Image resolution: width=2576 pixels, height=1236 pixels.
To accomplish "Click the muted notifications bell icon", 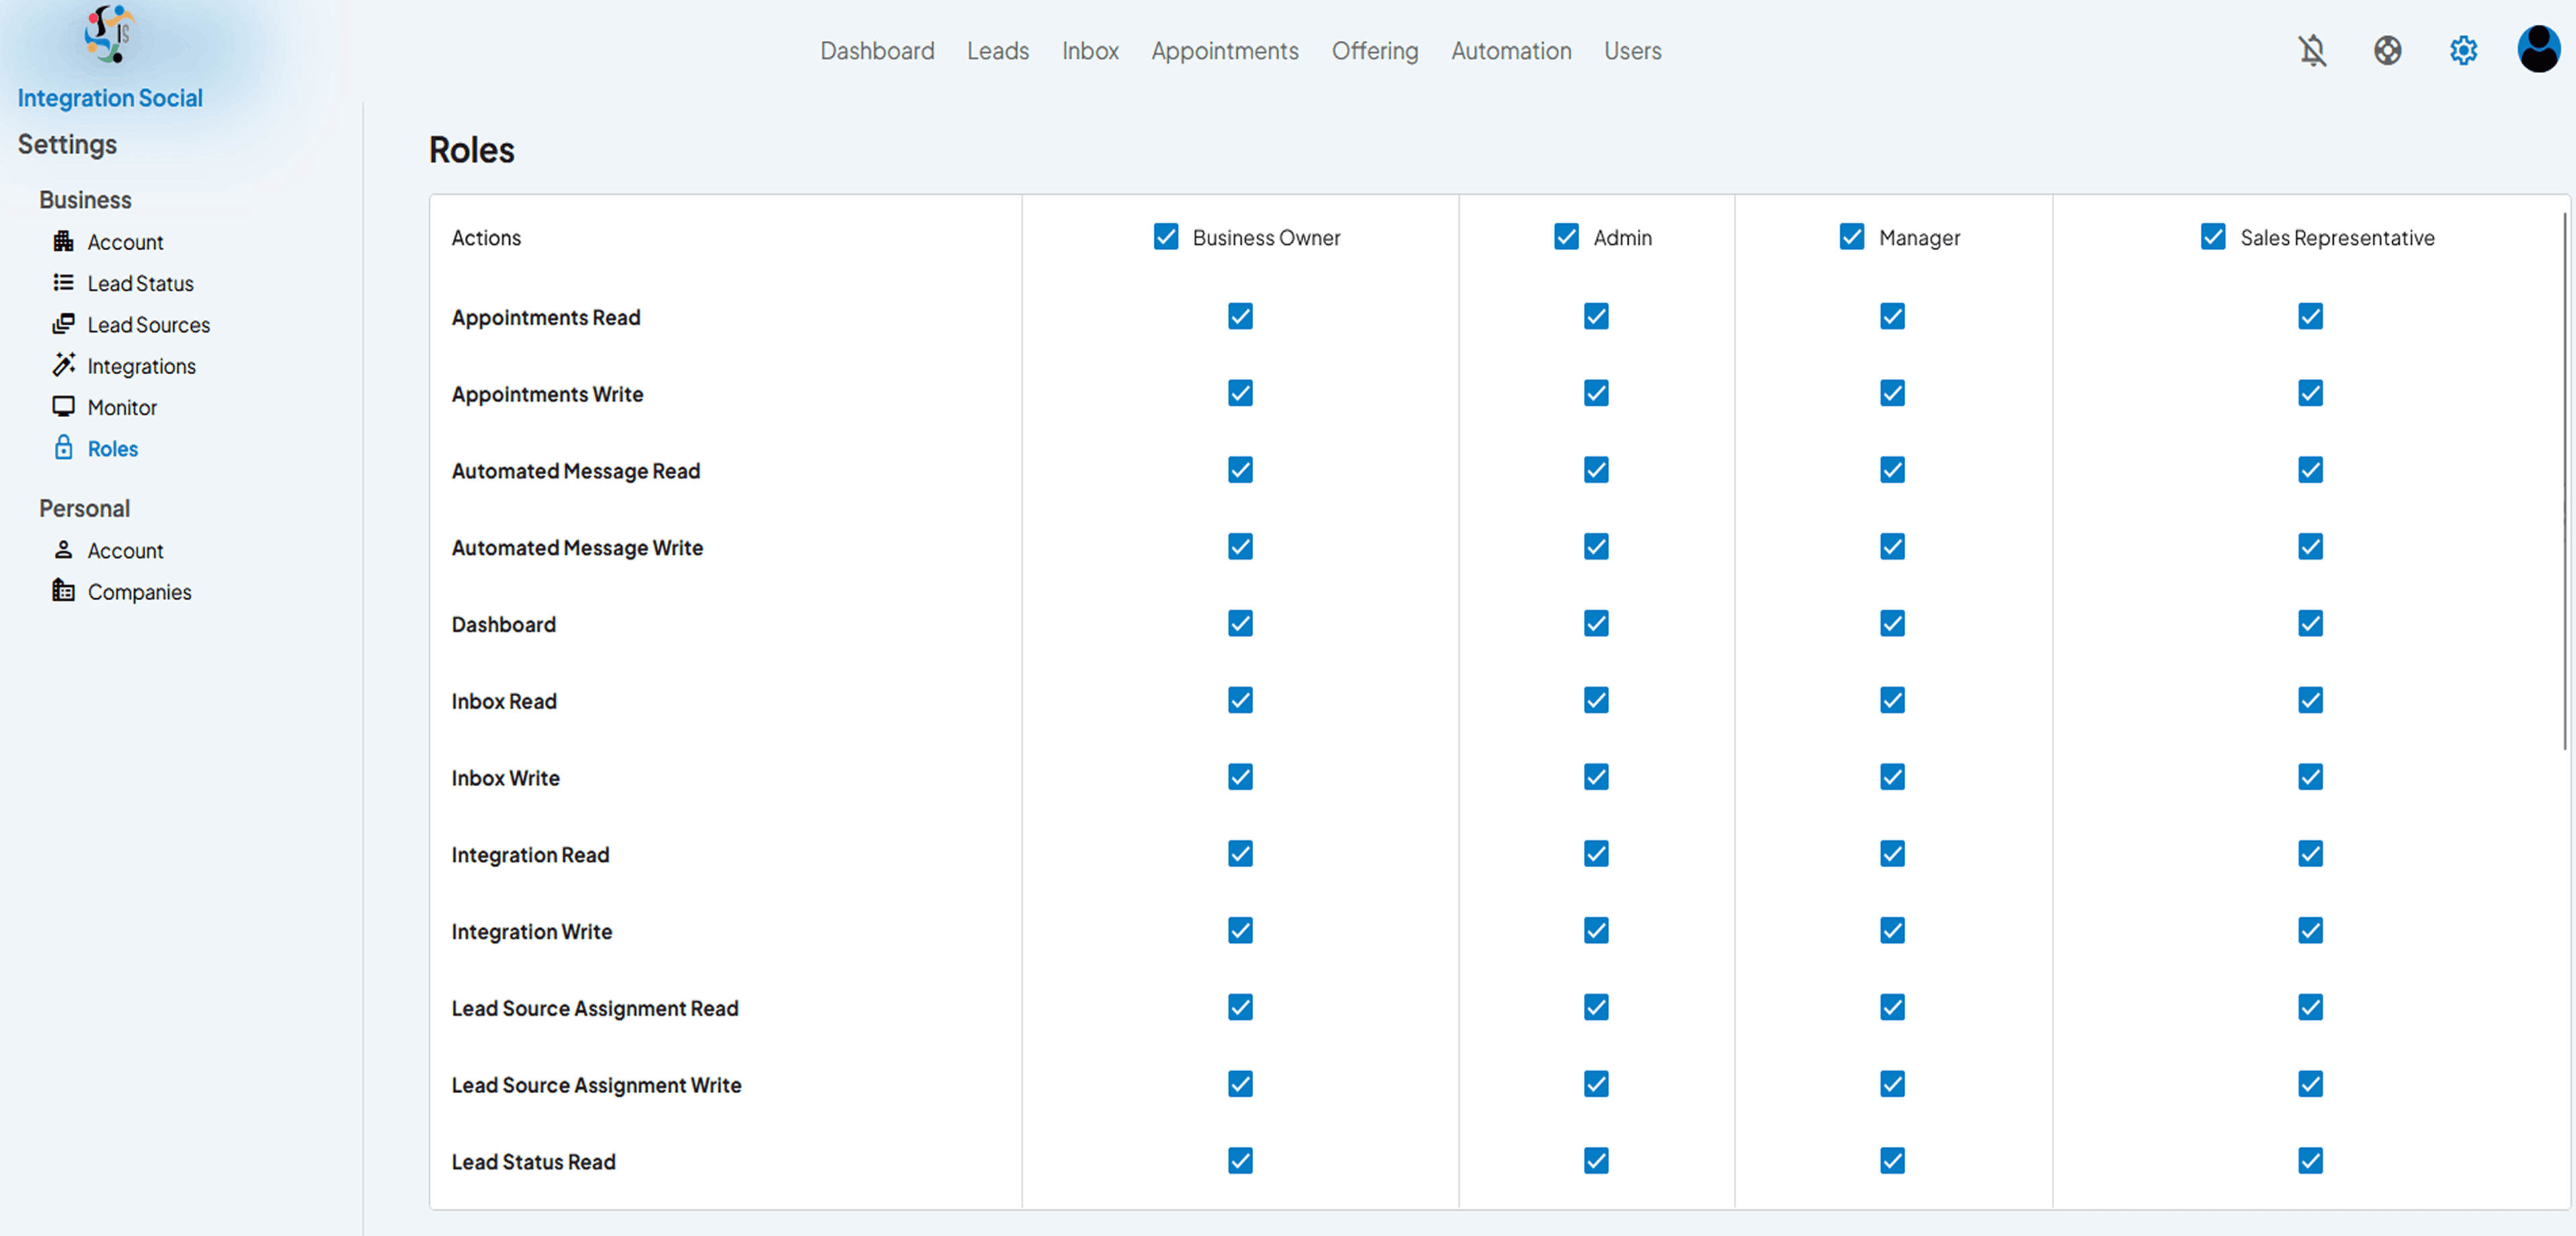I will point(2312,50).
